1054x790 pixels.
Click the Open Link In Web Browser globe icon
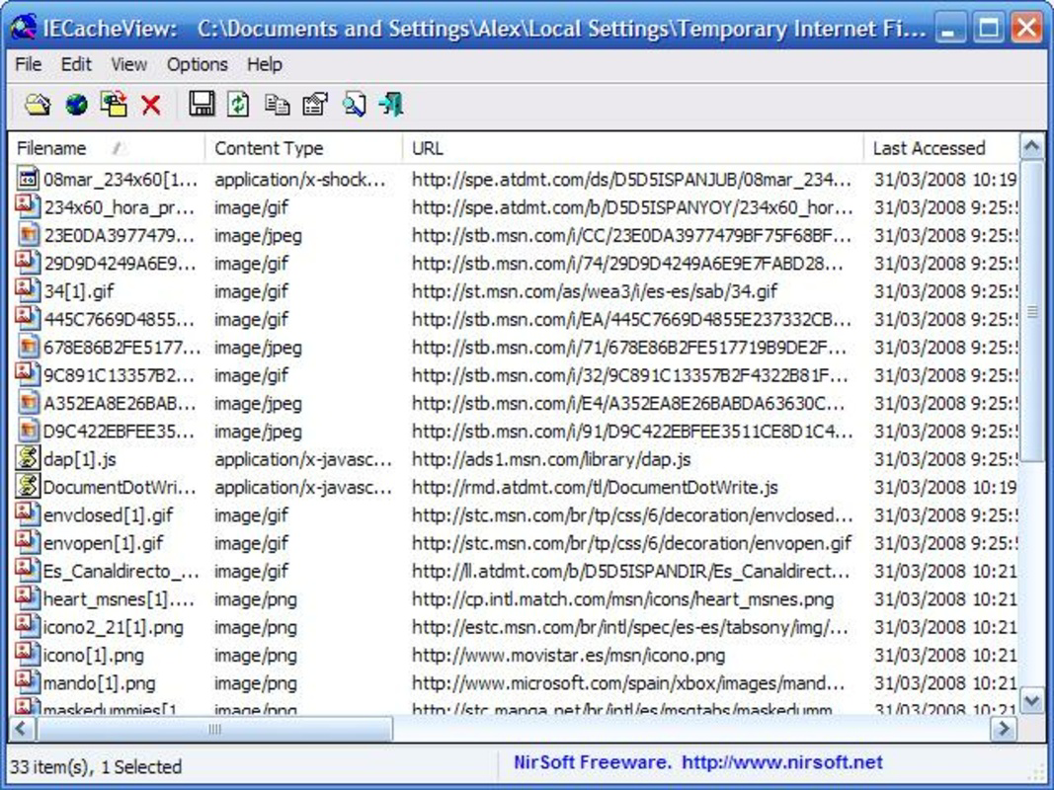(76, 104)
